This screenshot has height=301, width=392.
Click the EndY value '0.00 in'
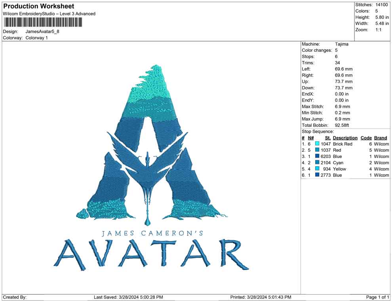[x=341, y=100]
